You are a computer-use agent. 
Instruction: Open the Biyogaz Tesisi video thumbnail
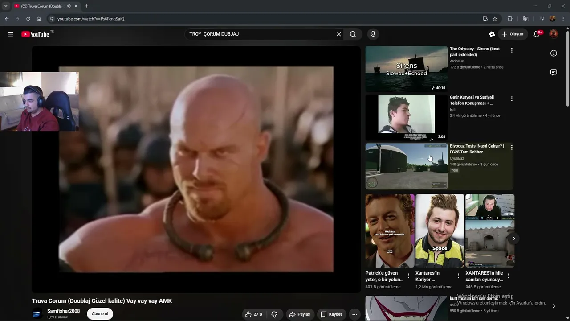pos(407,166)
